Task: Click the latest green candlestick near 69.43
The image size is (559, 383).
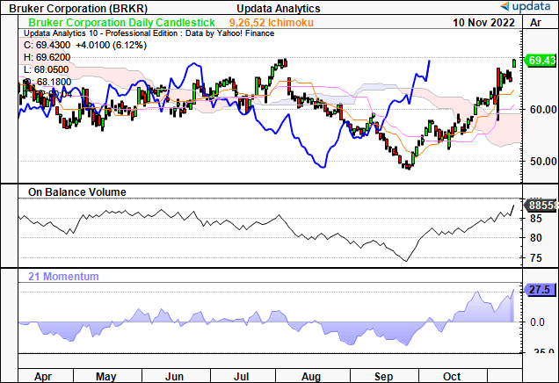Action: [514, 63]
